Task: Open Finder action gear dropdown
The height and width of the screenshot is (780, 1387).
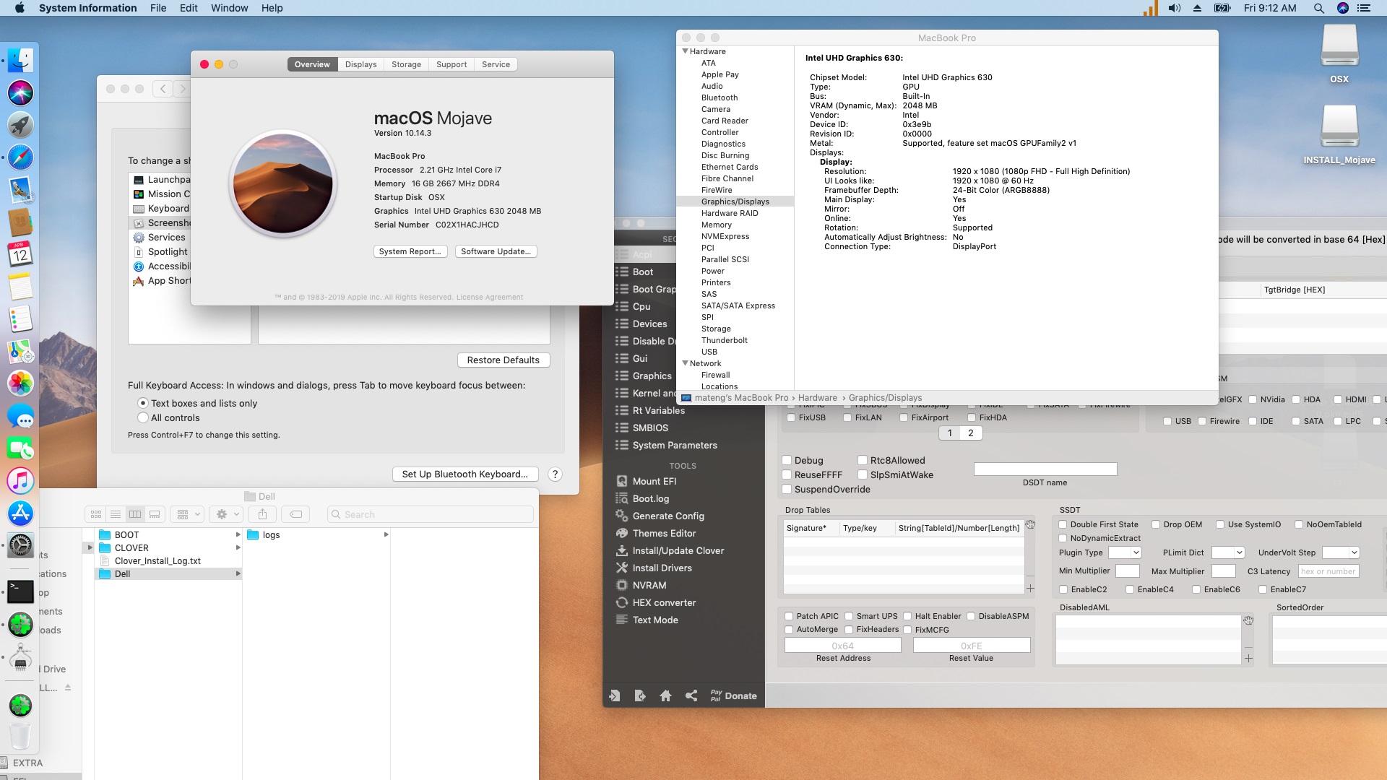Action: pos(228,514)
